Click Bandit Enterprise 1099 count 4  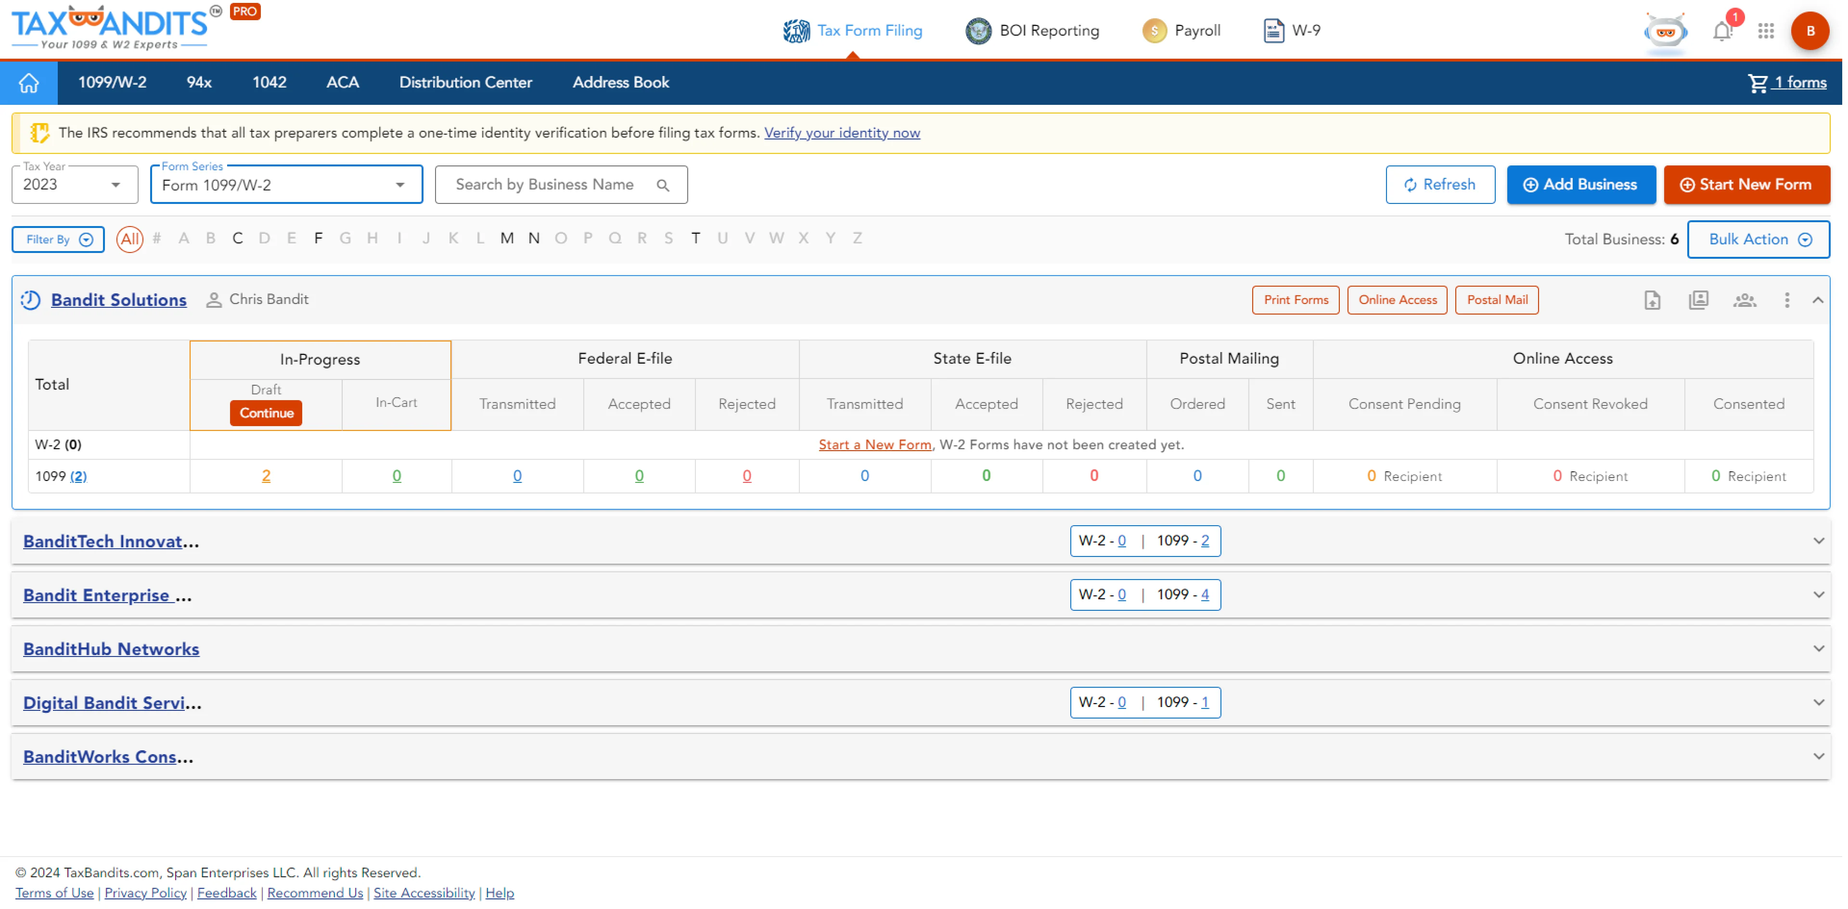pos(1205,594)
